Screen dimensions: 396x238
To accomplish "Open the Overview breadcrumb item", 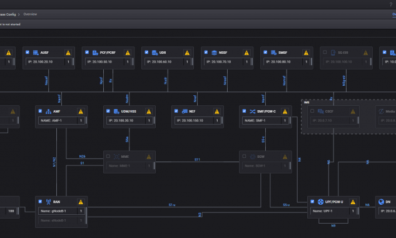I will [30, 14].
